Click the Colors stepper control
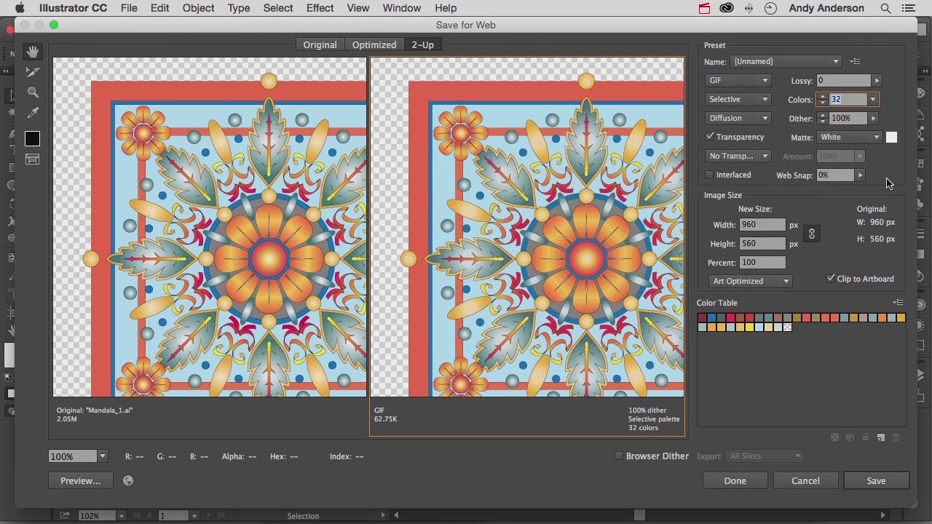The image size is (932, 524). 822,100
